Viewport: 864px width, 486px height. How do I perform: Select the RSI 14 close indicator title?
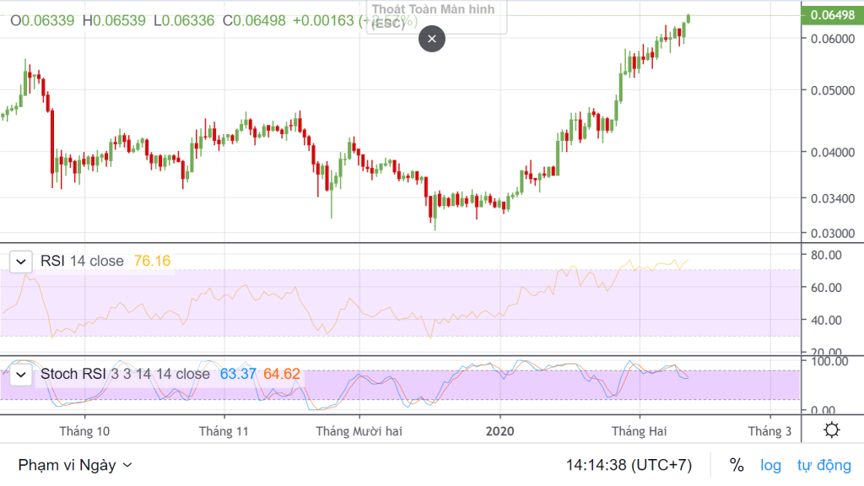click(82, 262)
